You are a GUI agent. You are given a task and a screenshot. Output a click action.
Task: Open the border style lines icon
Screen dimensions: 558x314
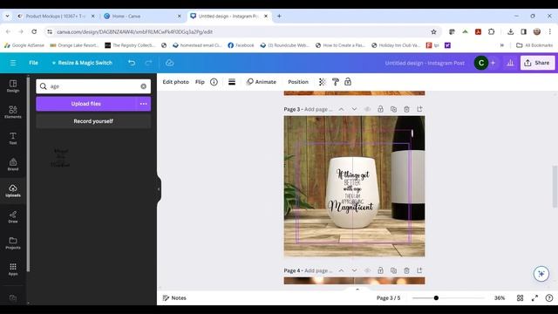pos(232,82)
